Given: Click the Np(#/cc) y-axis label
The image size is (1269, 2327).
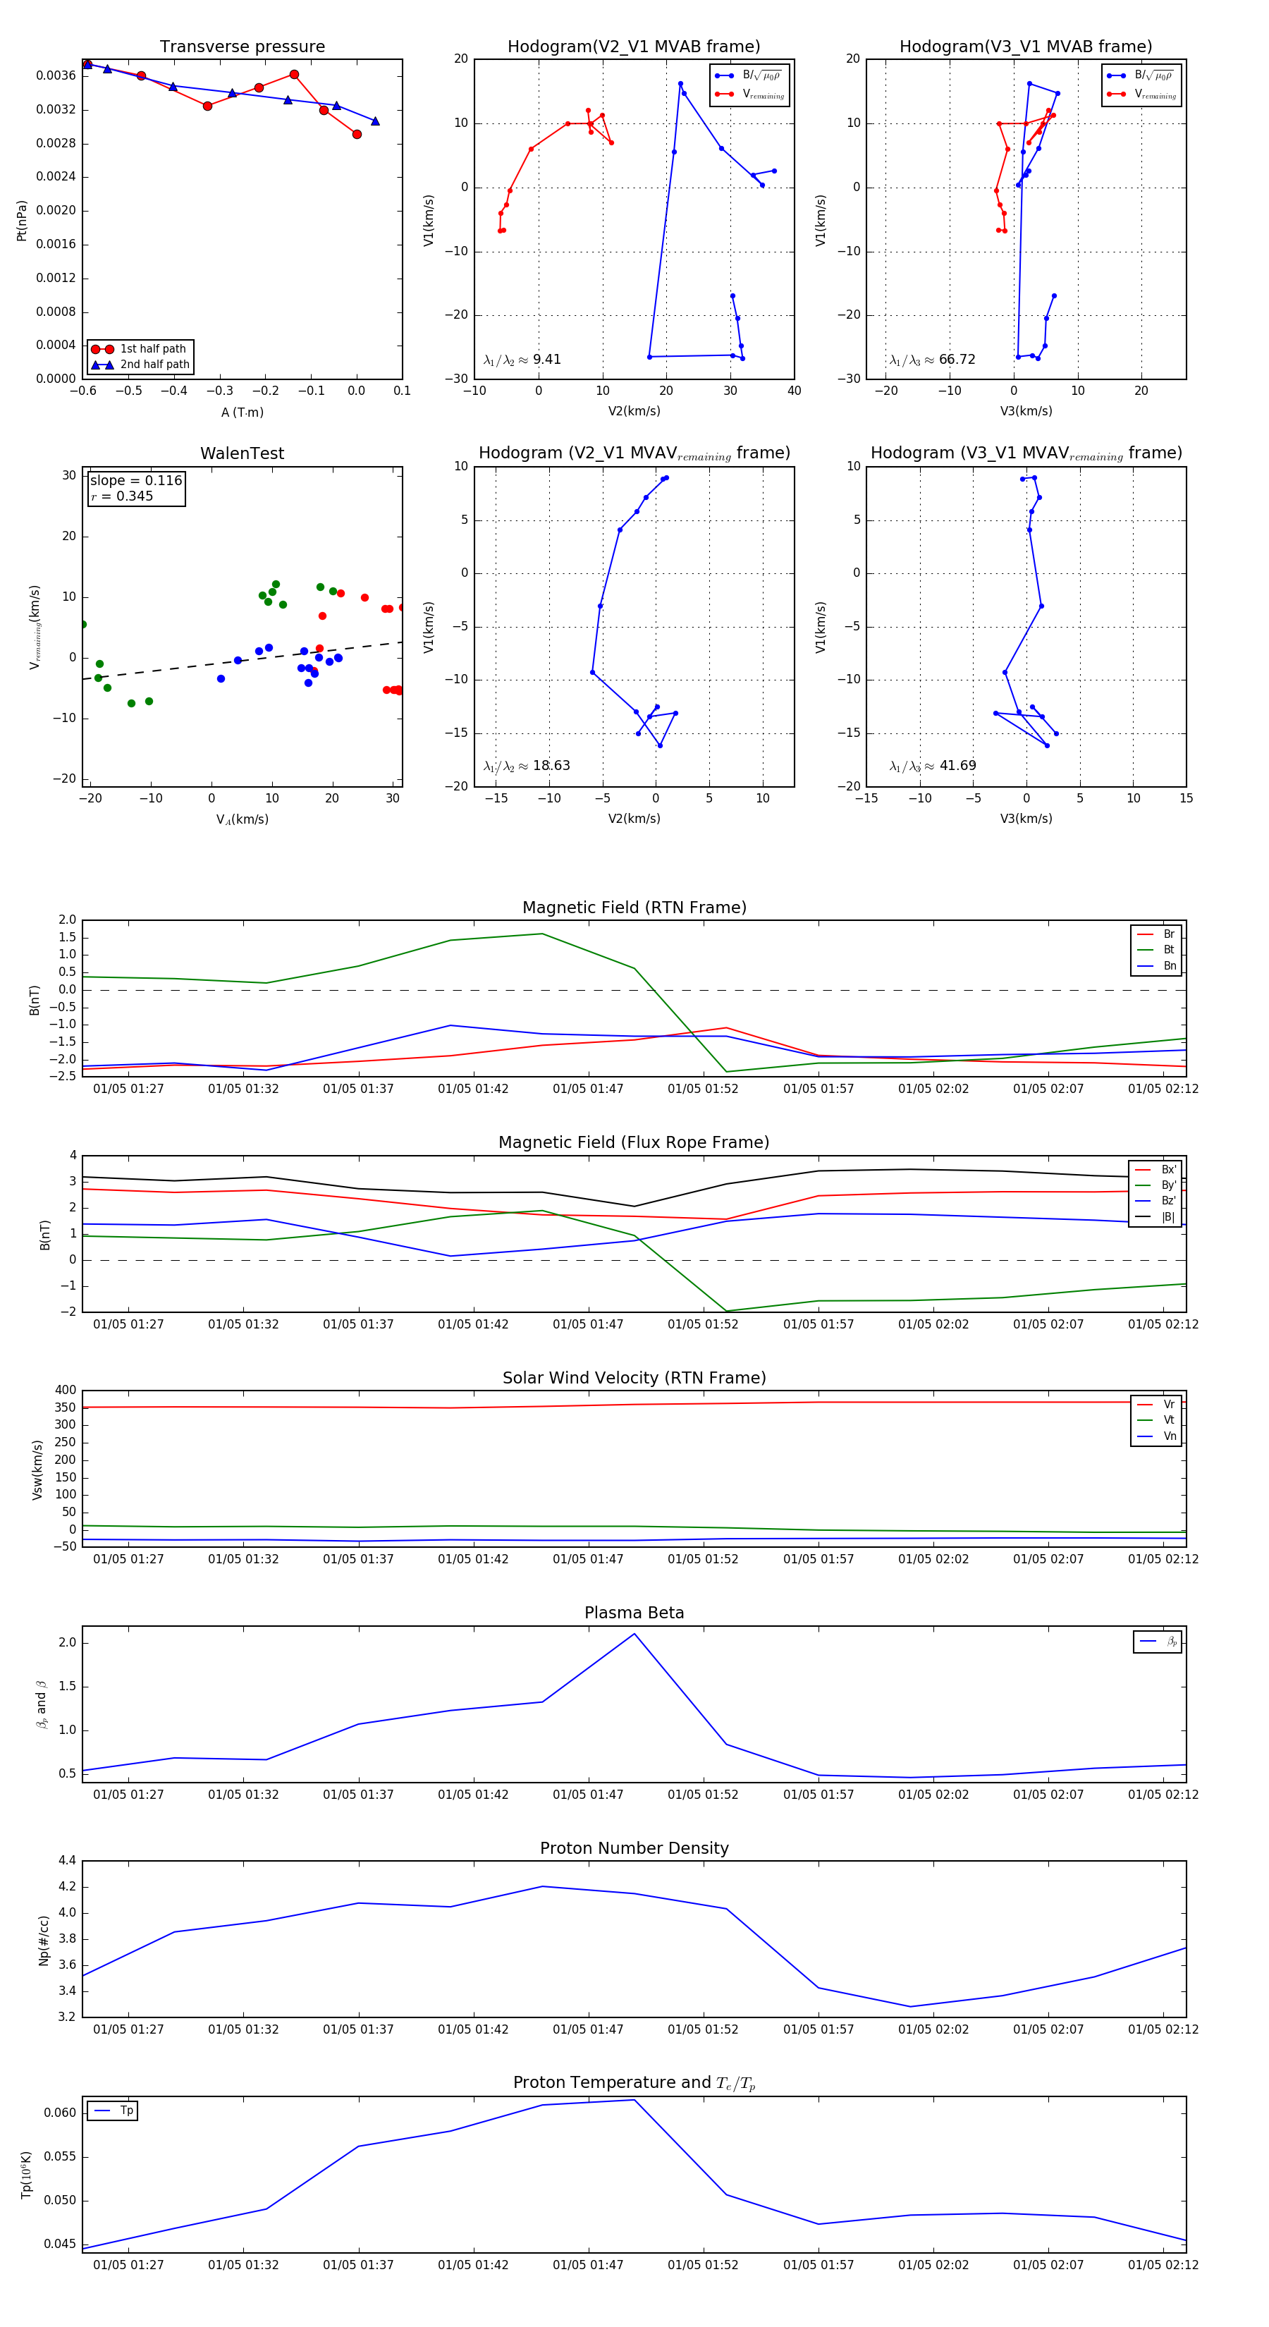Looking at the screenshot, I should click(x=43, y=1941).
